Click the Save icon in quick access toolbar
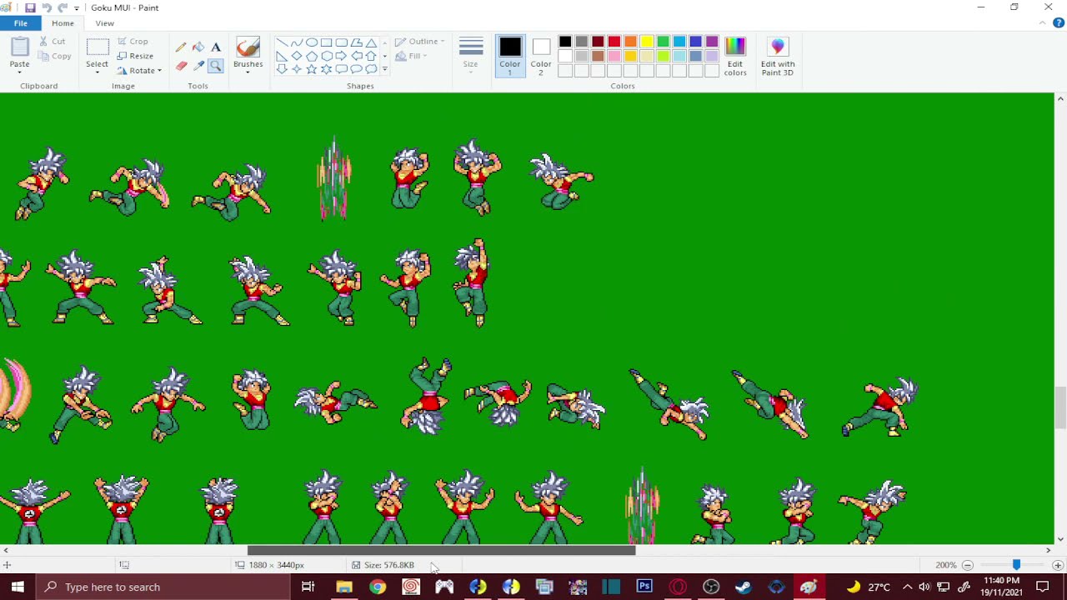The width and height of the screenshot is (1067, 600). coord(30,7)
